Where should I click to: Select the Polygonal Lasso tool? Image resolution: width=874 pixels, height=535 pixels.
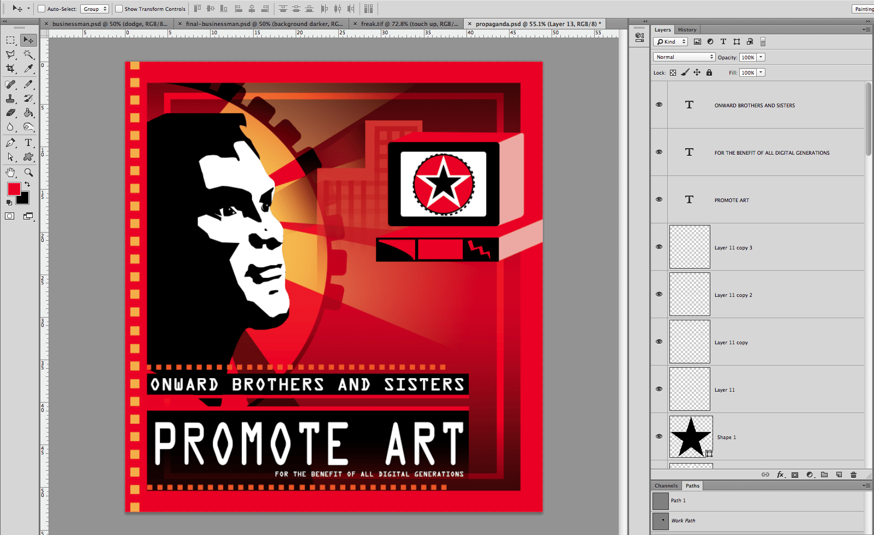10,54
